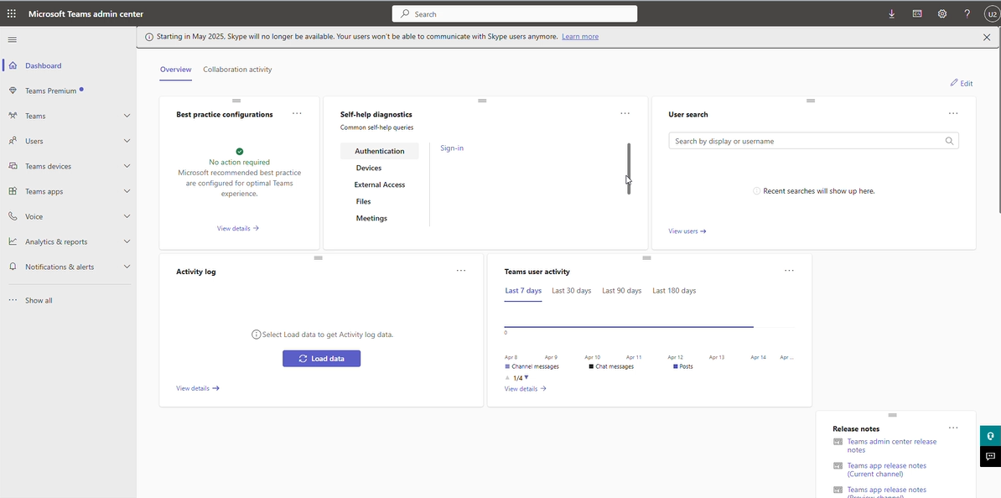Screen dimensions: 1001x498
Task: Click the Sign-in diagnostic link
Action: point(452,148)
